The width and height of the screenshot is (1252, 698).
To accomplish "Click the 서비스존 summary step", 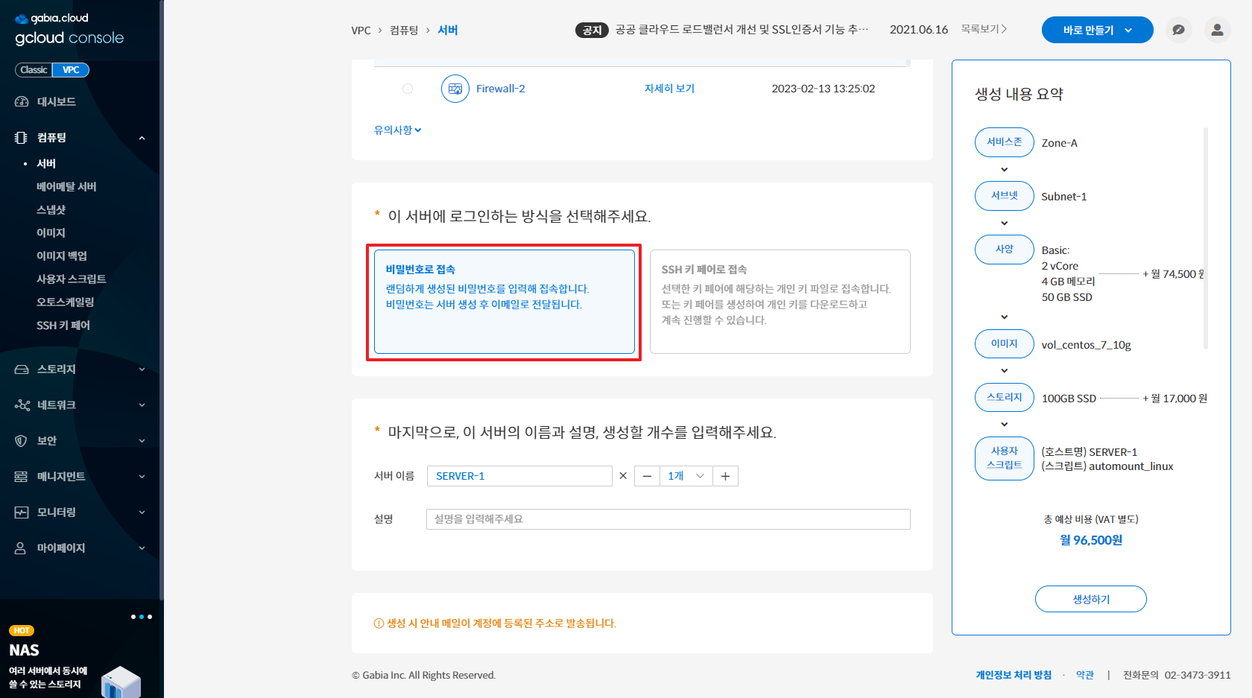I will 1005,142.
